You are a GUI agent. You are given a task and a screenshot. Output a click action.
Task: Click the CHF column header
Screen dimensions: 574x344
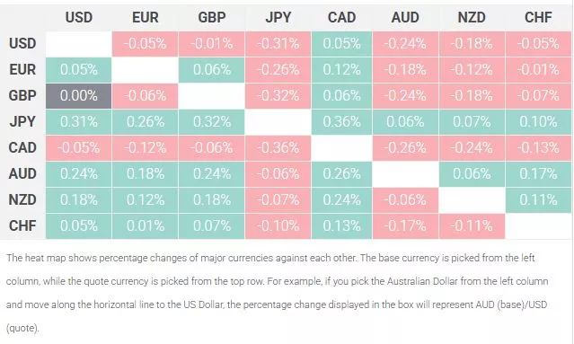click(538, 17)
